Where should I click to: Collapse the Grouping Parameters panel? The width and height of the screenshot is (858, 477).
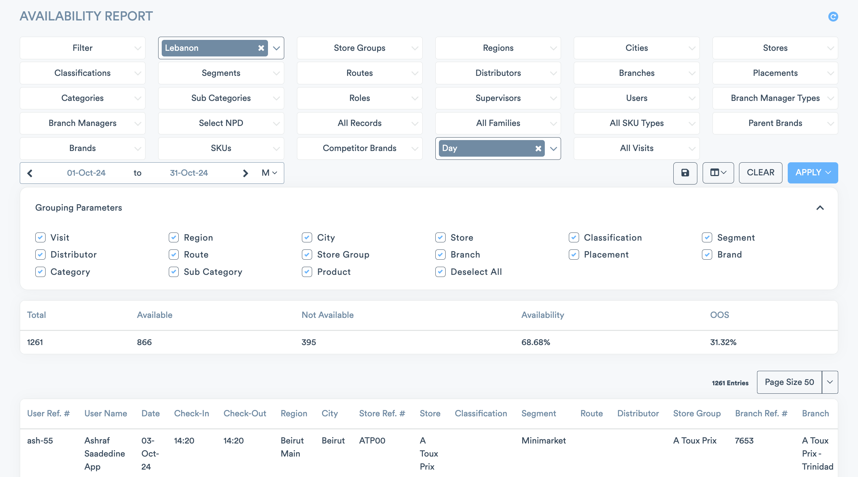point(820,208)
